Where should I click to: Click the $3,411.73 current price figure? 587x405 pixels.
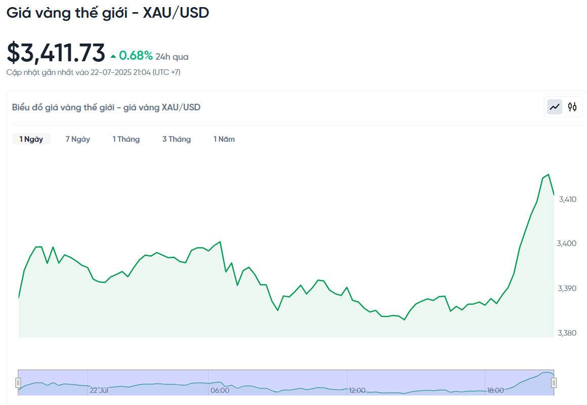click(56, 53)
